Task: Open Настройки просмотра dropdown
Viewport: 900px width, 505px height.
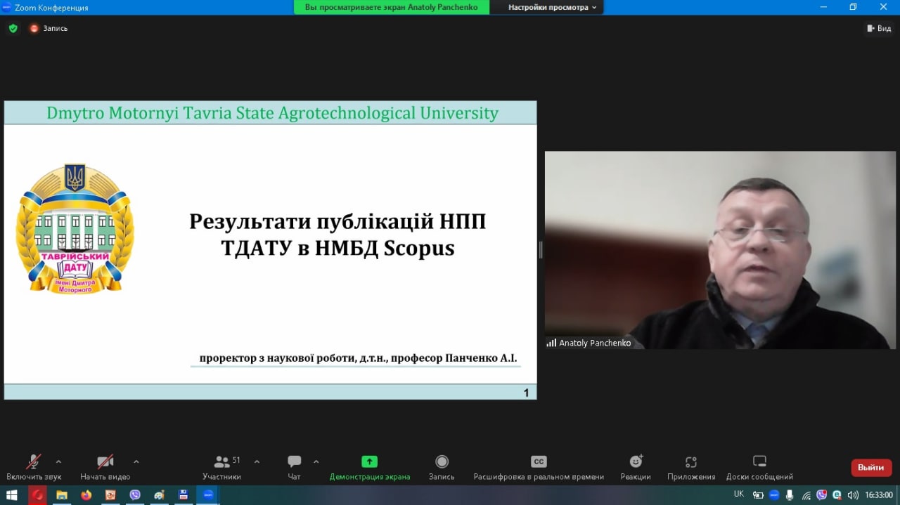Action: 552,7
